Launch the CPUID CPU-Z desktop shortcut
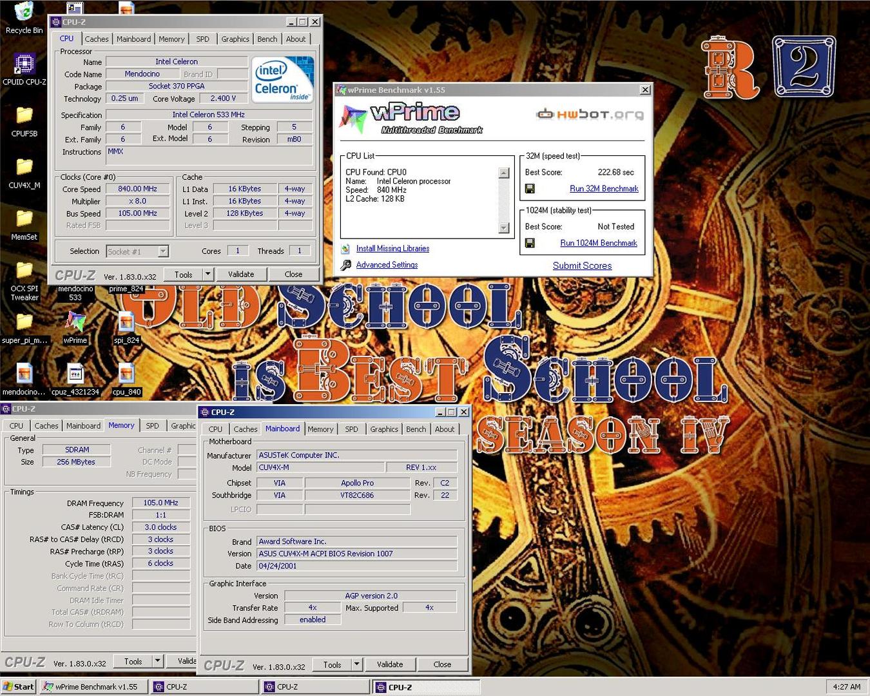The height and width of the screenshot is (696, 870). (24, 70)
